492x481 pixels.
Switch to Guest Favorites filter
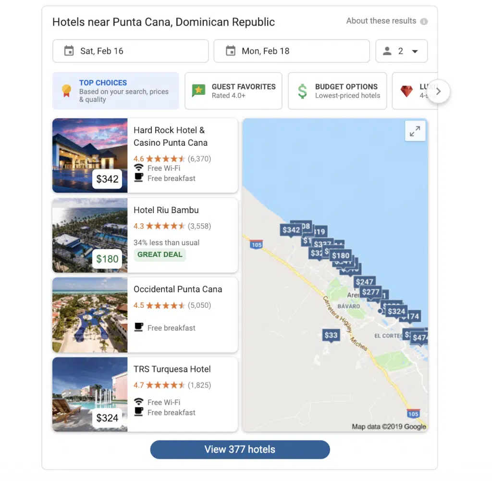tap(234, 91)
